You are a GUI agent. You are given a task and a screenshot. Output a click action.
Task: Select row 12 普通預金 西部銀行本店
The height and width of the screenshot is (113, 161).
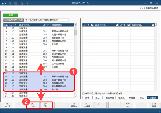coord(39,57)
